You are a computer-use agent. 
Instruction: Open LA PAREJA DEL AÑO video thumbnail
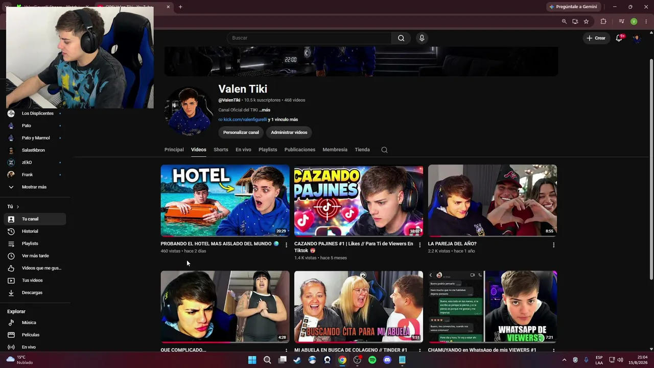click(493, 200)
